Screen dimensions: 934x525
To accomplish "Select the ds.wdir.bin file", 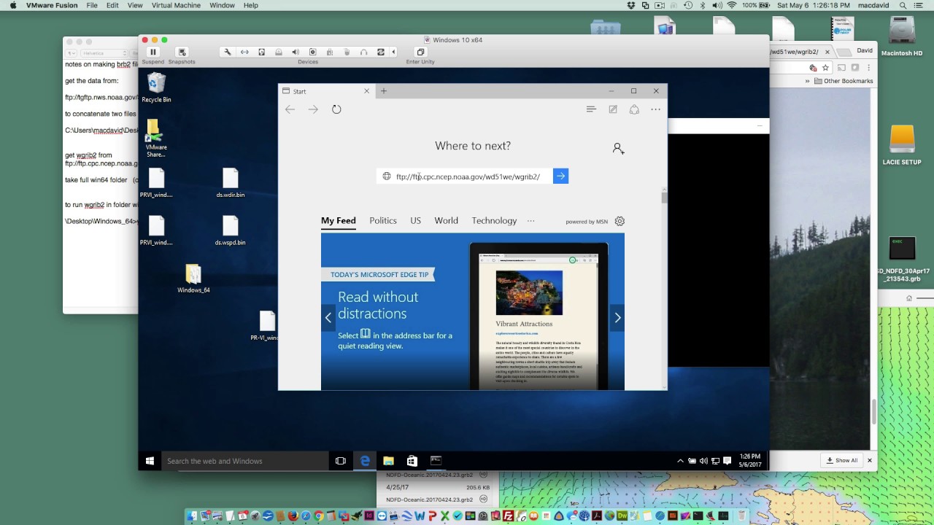I will tap(230, 183).
